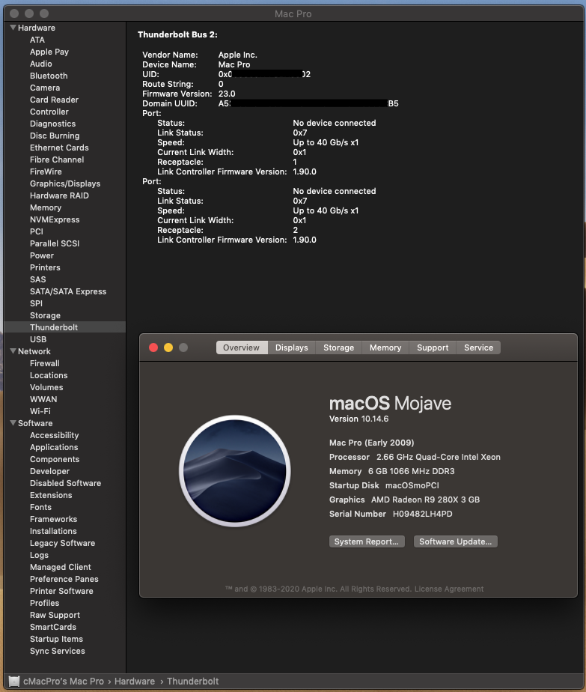The image size is (586, 692).
Task: Select Graphics/Displays in the sidebar
Action: [65, 183]
